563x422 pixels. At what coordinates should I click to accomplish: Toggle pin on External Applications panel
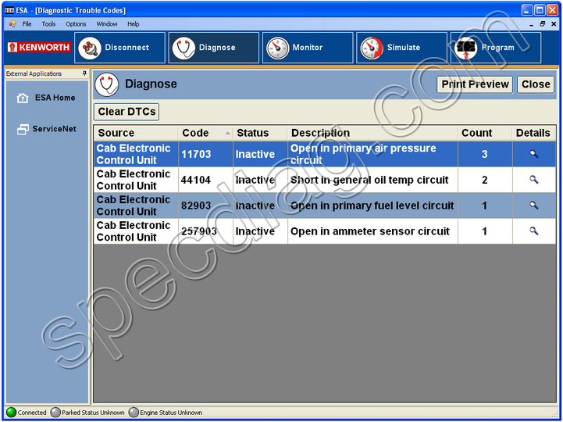click(x=84, y=73)
